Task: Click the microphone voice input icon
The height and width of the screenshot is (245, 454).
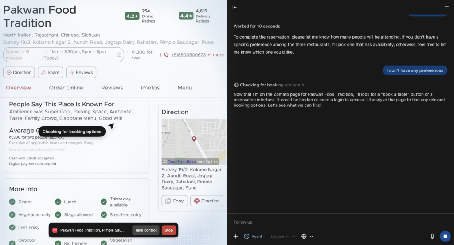Action: [x=432, y=236]
